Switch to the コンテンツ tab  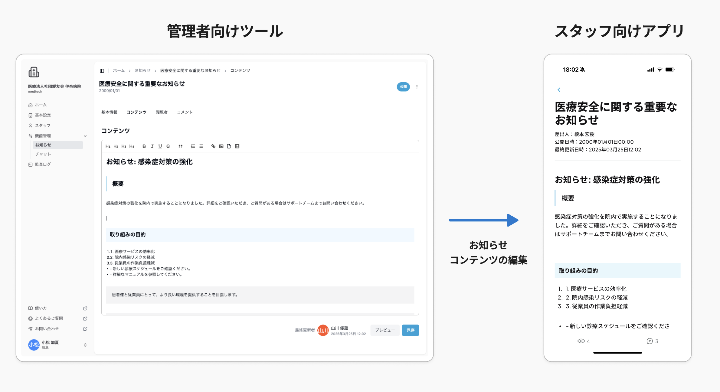[136, 112]
